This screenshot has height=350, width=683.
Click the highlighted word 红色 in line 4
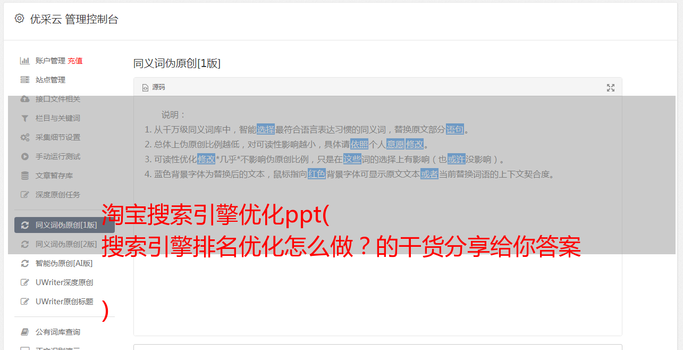[317, 174]
